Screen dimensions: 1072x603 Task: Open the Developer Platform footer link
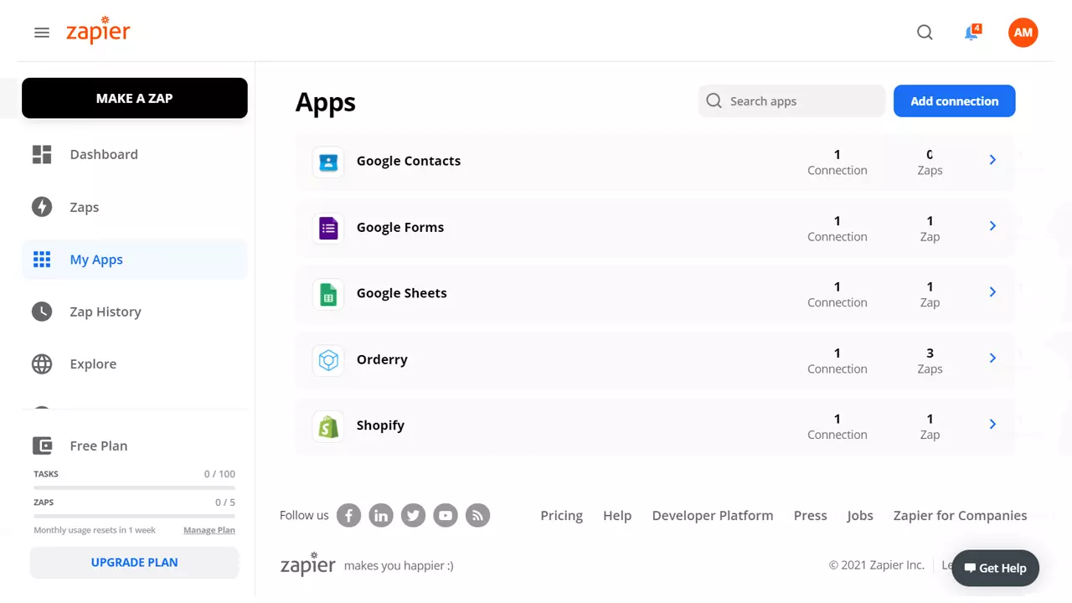(x=713, y=516)
